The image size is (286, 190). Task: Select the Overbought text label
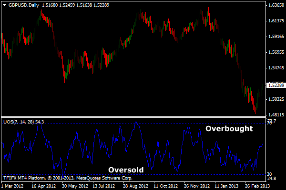point(229,128)
